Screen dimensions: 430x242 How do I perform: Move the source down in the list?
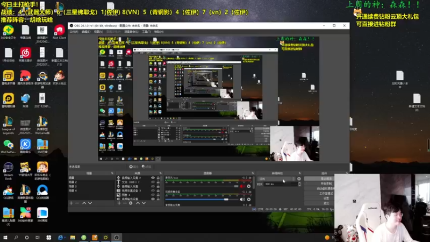[x=144, y=203]
